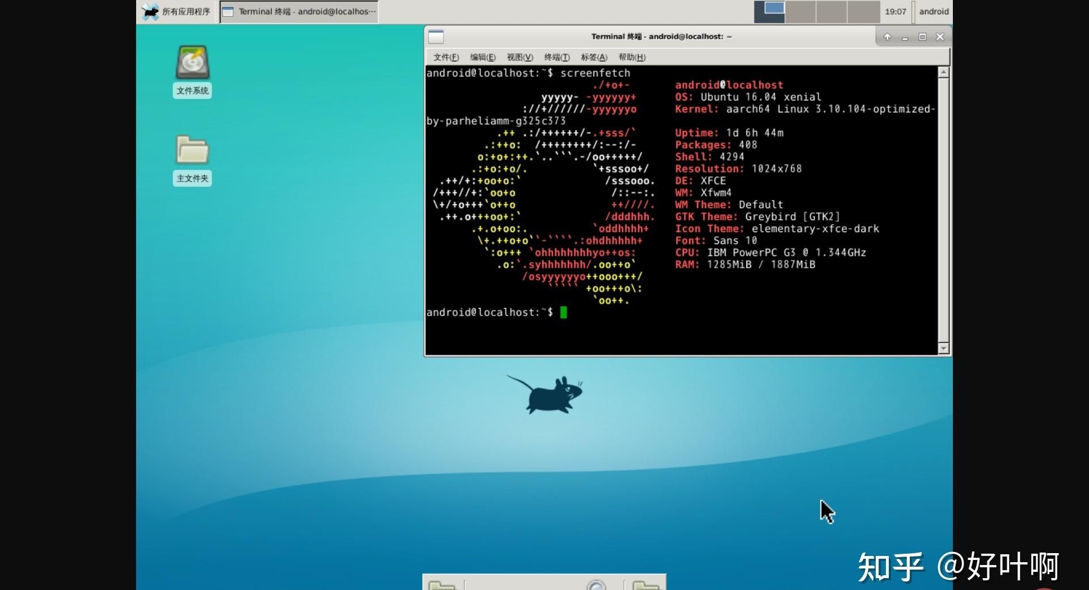Click the 19:07 panel clock
The image size is (1089, 590).
tap(896, 11)
